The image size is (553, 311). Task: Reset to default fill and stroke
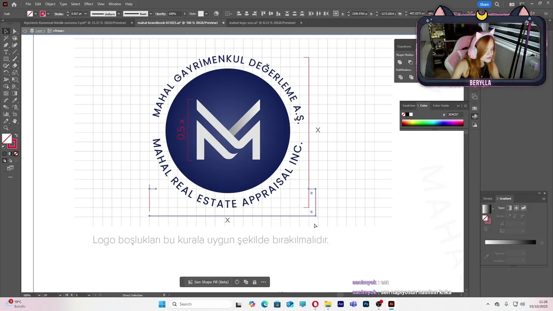pos(4,147)
